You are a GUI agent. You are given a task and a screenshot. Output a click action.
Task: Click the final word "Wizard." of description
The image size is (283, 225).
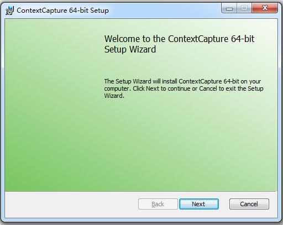click(x=114, y=96)
